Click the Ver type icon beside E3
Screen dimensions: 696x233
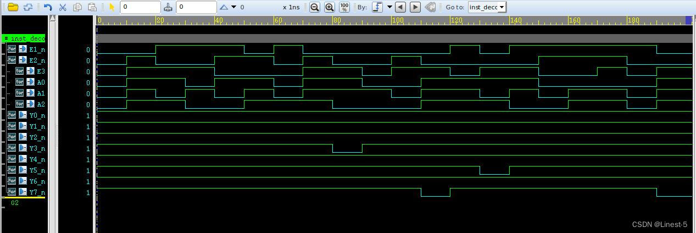pyautogui.click(x=19, y=71)
